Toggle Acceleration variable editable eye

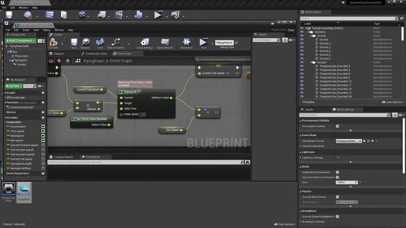click(43, 127)
